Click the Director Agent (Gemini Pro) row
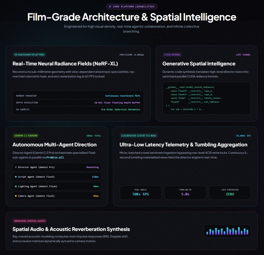 click(57, 167)
